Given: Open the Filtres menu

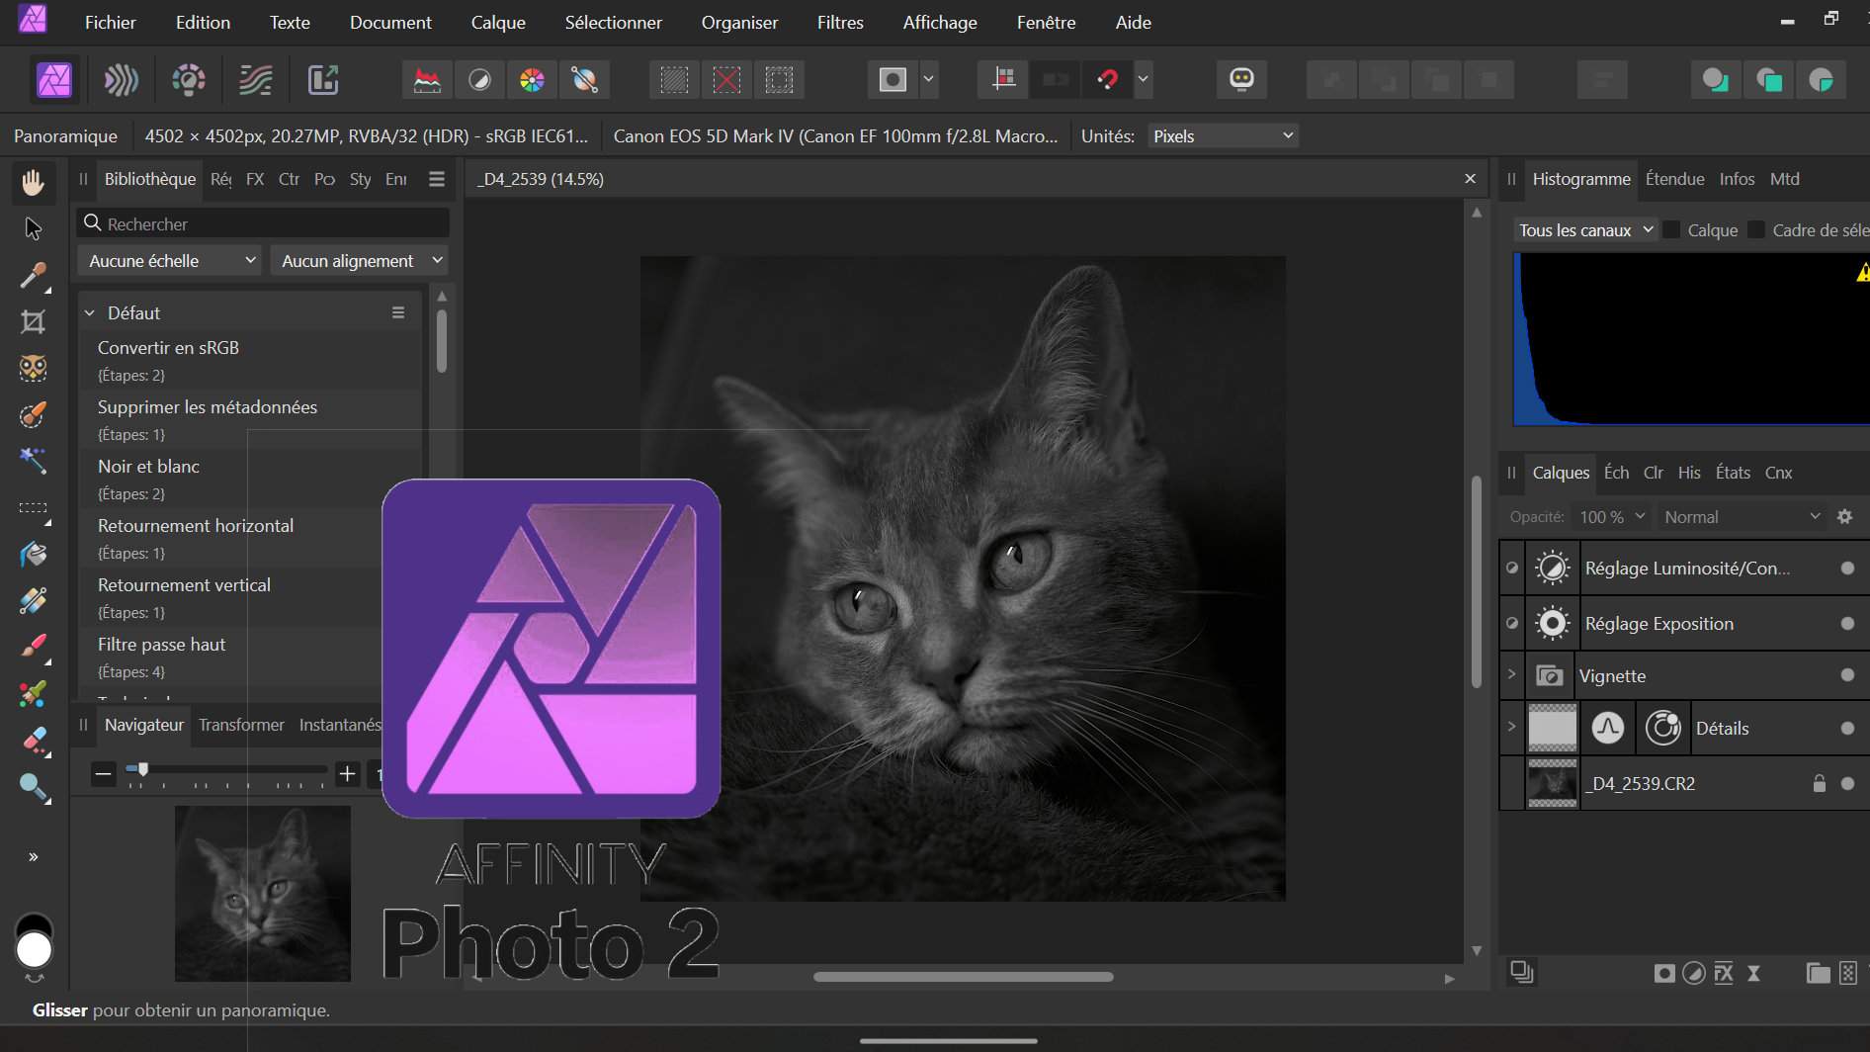Looking at the screenshot, I should (x=840, y=22).
